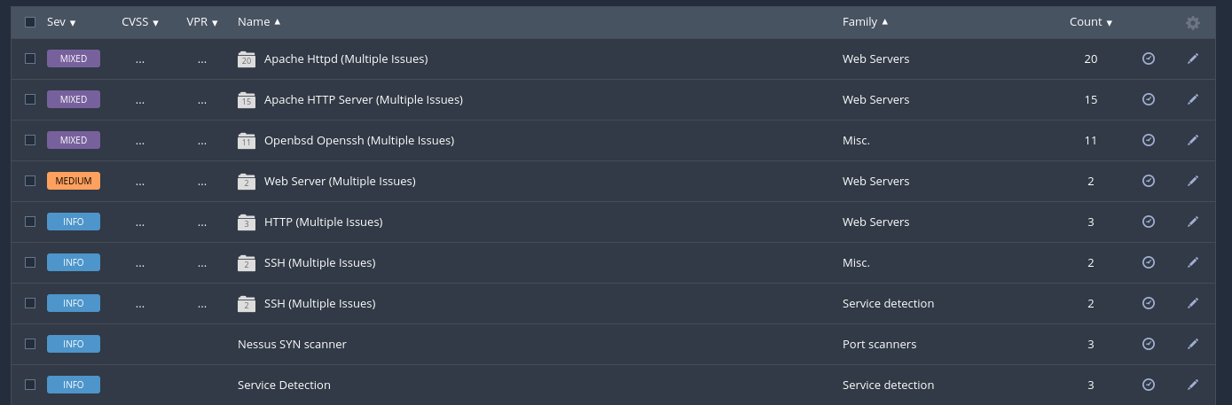Click the orange MEDIUM severity badge
The image size is (1232, 405).
coord(74,181)
